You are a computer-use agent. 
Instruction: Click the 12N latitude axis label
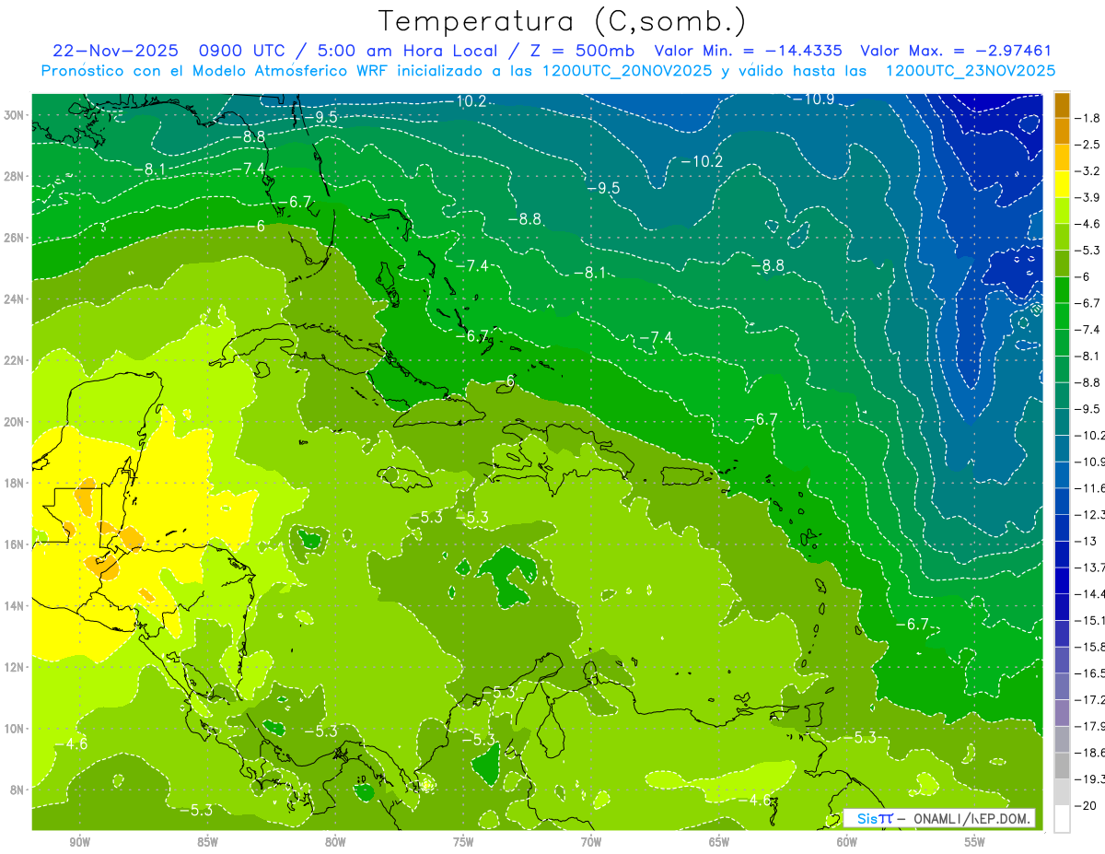point(15,667)
